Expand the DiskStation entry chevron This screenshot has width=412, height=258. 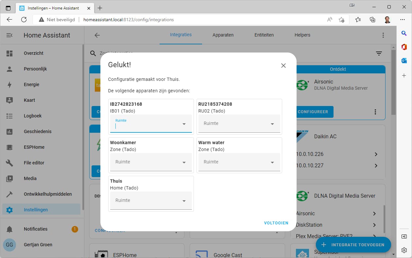click(374, 225)
